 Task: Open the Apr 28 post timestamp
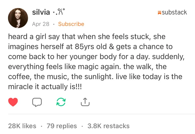click(x=41, y=24)
